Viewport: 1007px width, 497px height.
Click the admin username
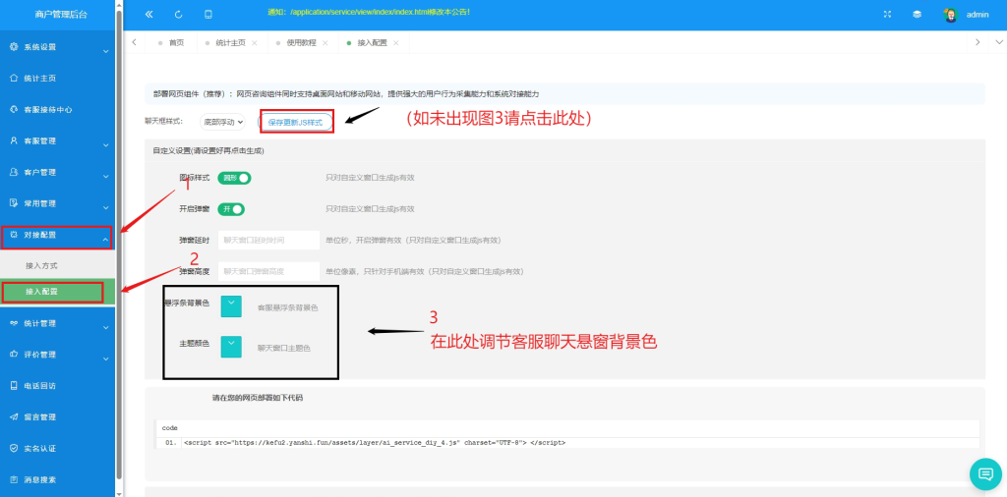(x=977, y=15)
